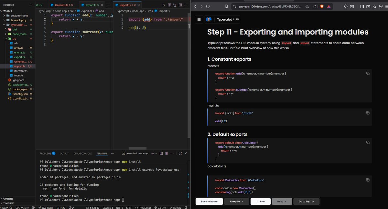The image size is (388, 209).
Task: Open the browser extensions puzzle icon
Action: point(346,6)
